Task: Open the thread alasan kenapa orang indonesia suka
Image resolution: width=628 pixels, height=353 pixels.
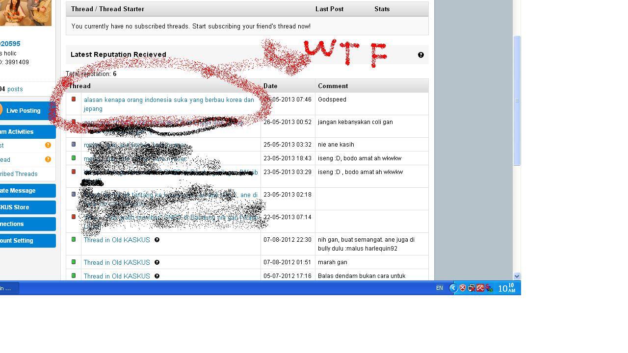Action: point(169,104)
